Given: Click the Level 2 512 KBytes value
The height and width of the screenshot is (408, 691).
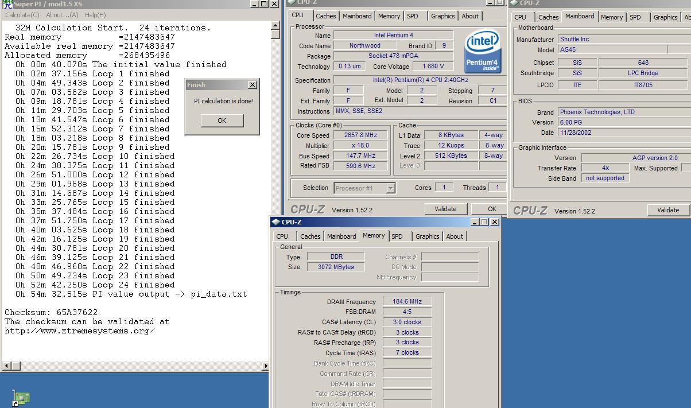Looking at the screenshot, I should click(x=450, y=156).
